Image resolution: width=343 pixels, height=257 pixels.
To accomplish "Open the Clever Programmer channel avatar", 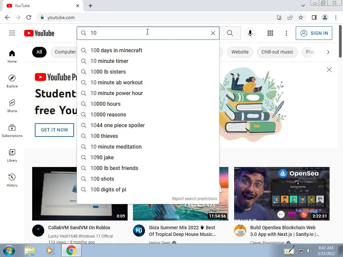I will [240, 231].
